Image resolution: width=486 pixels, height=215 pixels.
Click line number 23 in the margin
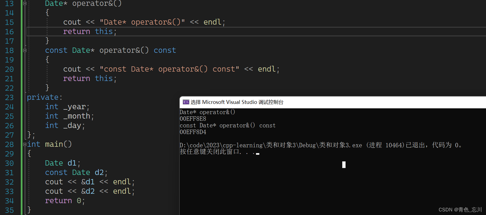pyautogui.click(x=9, y=98)
